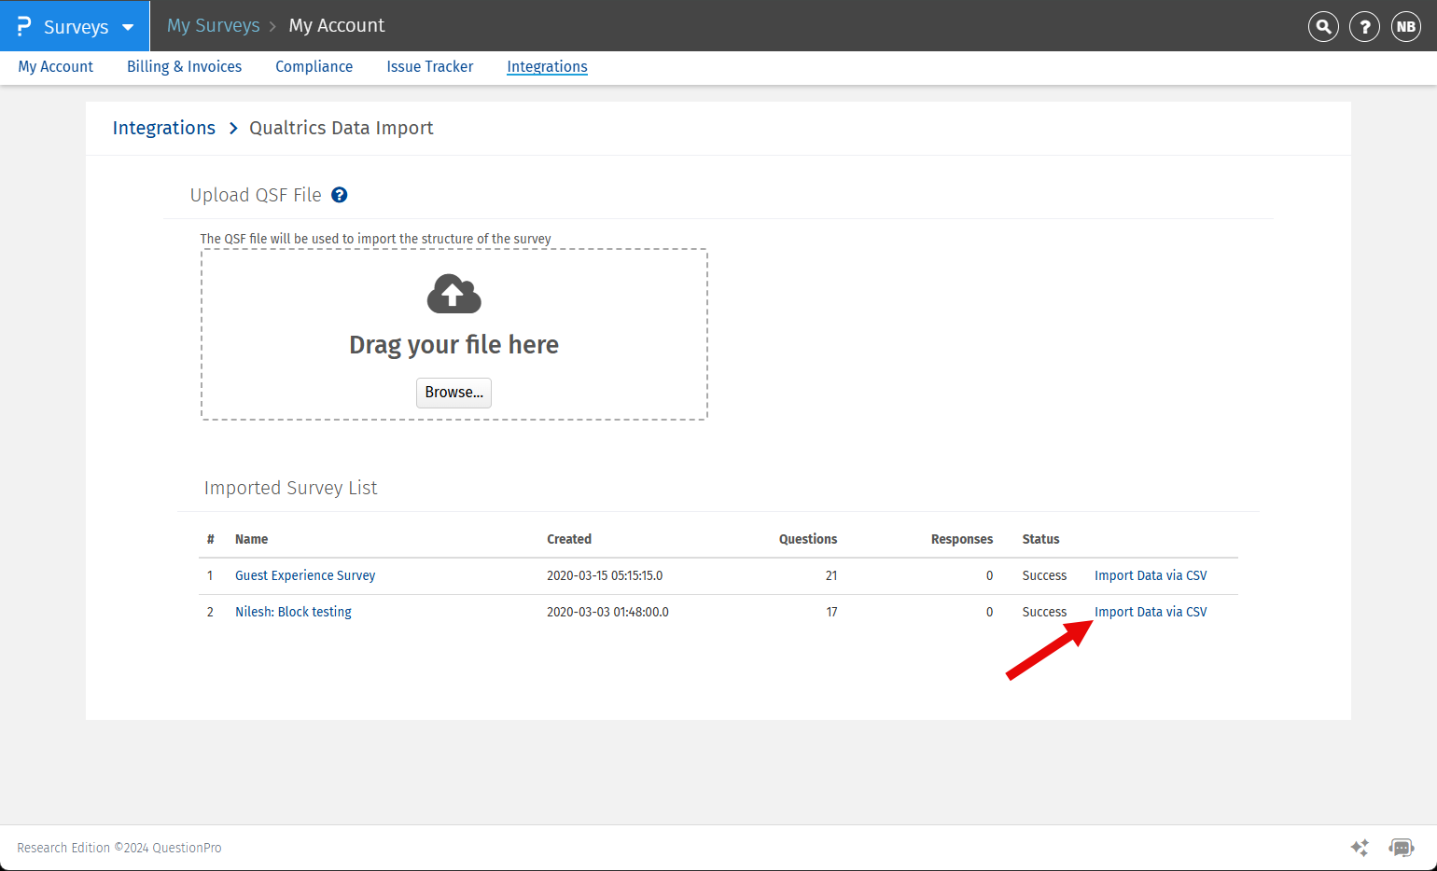
Task: Open help via question mark icon
Action: (1364, 27)
